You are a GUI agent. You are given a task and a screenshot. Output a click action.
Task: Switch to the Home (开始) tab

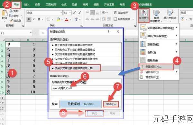tap(16, 5)
